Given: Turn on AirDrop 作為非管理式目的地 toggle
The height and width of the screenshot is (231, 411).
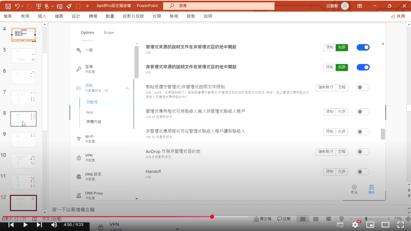Looking at the screenshot, I should (363, 152).
